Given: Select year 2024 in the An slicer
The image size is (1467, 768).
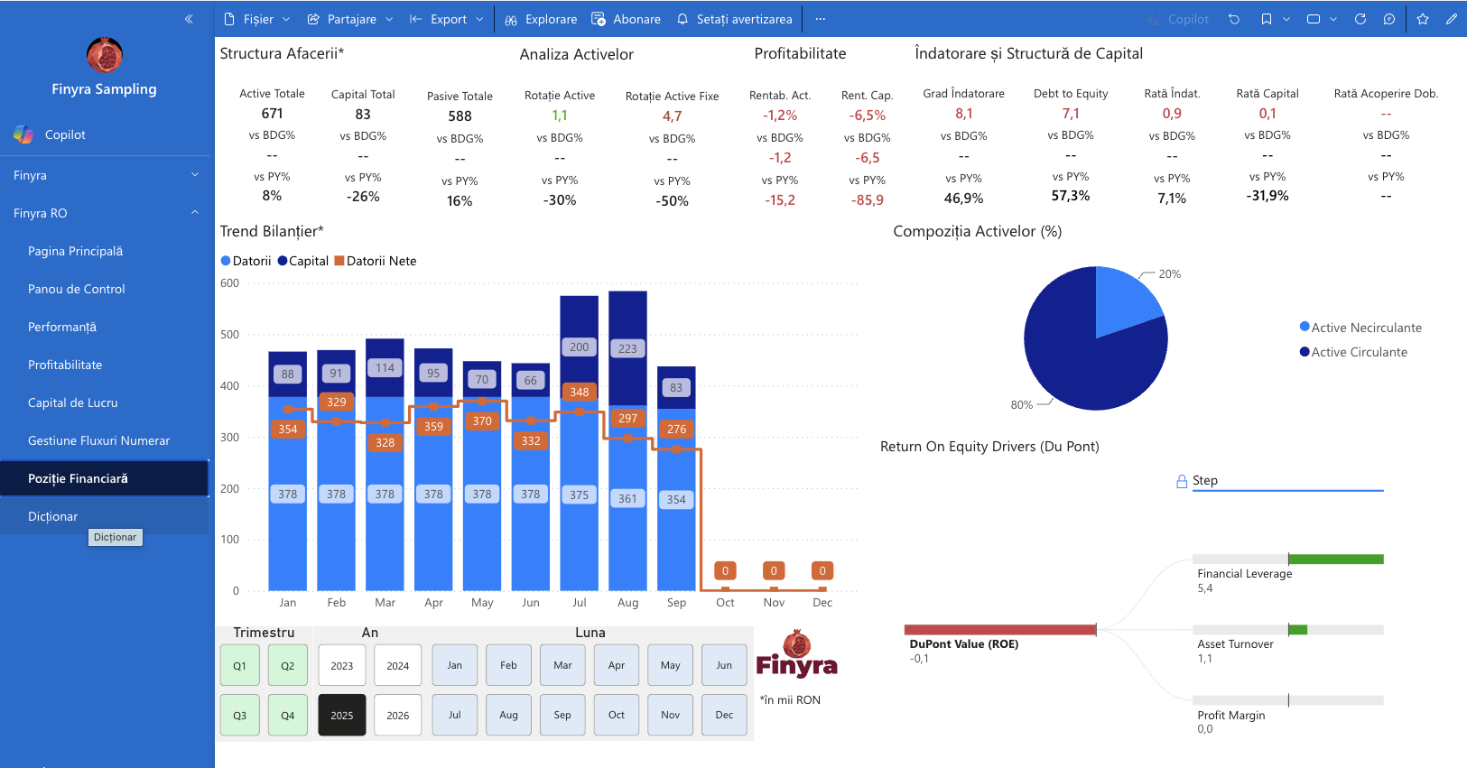Looking at the screenshot, I should coord(398,665).
